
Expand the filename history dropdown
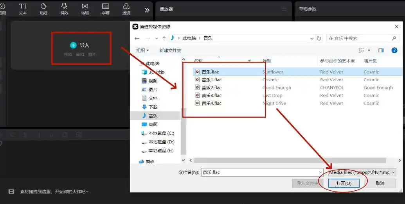320,172
